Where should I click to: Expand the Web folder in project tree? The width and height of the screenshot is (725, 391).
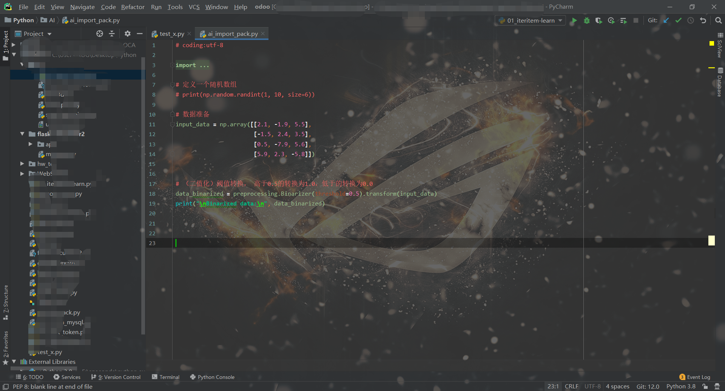click(x=22, y=173)
